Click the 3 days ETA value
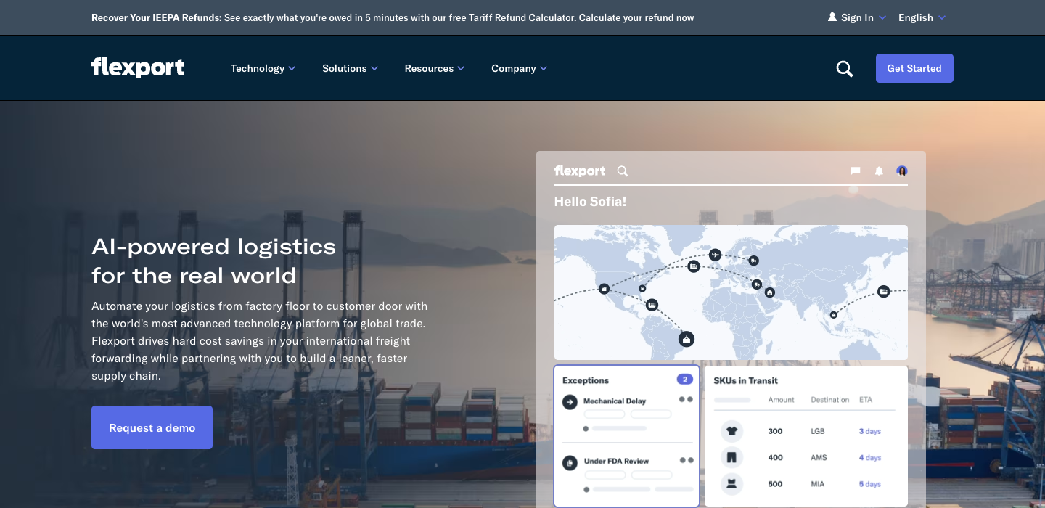 point(870,431)
